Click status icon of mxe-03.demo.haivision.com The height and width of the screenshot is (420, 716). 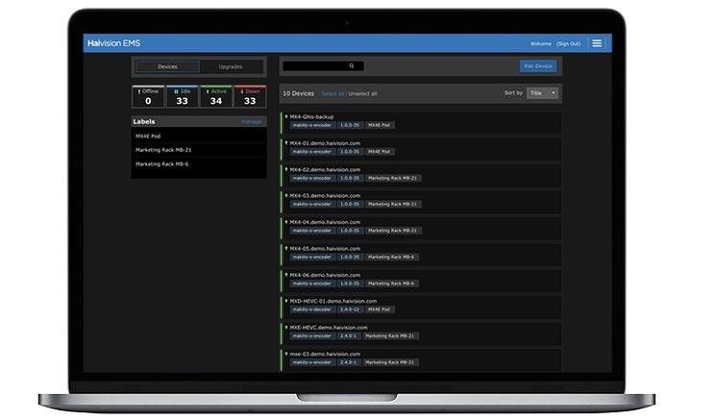coord(286,355)
